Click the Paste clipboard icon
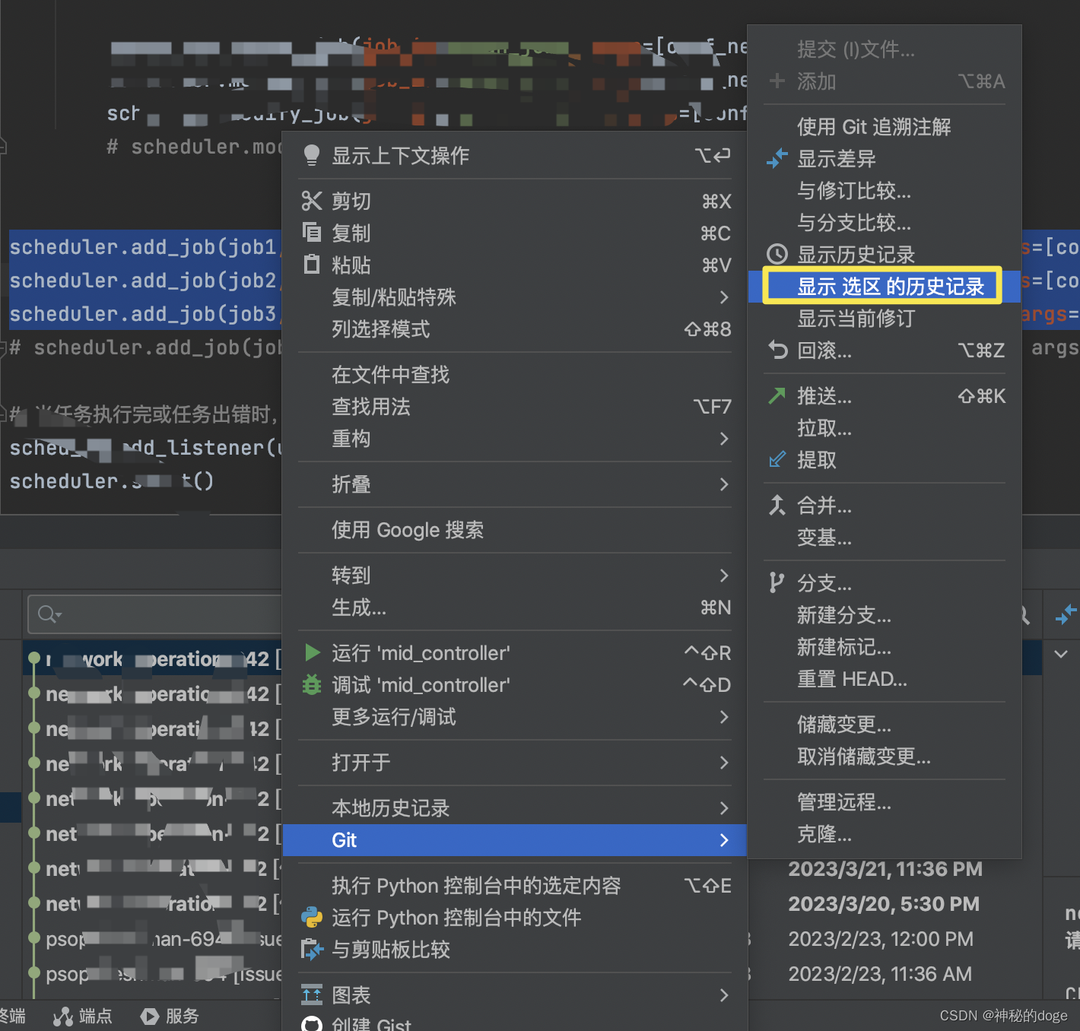 [312, 265]
